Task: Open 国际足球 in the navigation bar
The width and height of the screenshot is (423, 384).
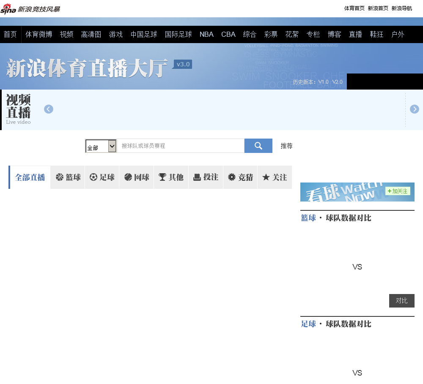Action: (x=179, y=35)
